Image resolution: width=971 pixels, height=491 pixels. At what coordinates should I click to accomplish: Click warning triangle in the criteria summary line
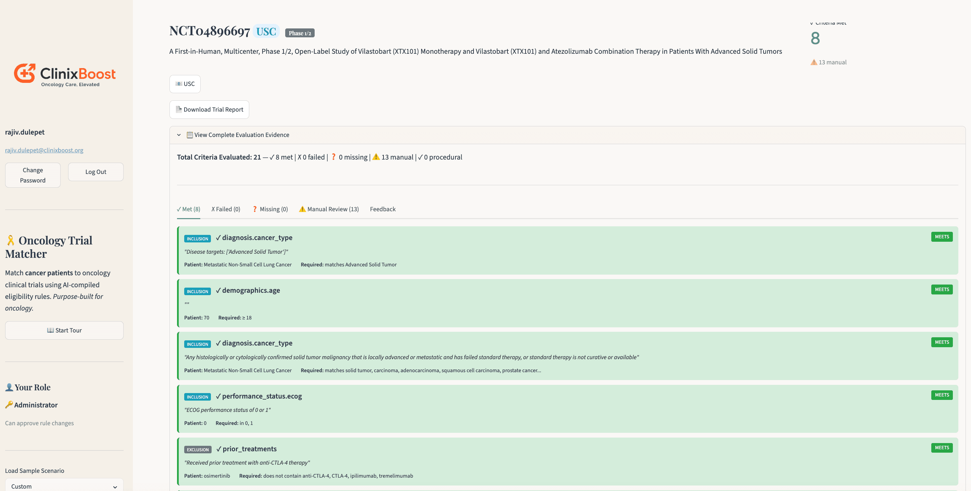click(376, 157)
